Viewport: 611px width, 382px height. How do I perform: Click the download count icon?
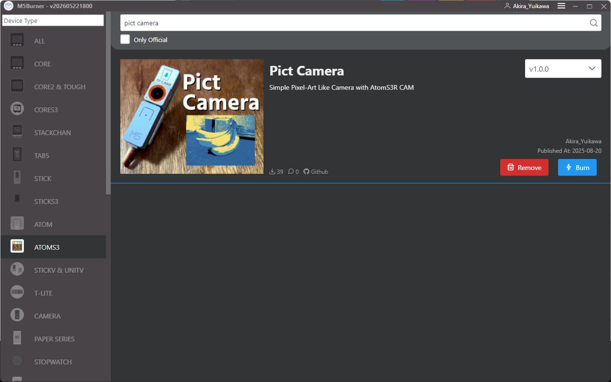point(272,172)
